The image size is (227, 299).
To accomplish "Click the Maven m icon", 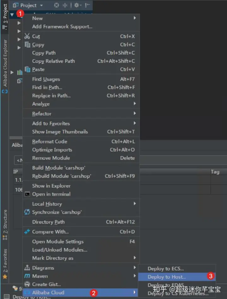I will click(27, 276).
